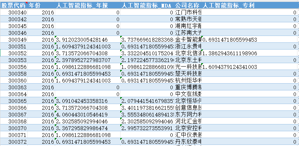The width and height of the screenshot is (299, 146).
Task: Click stock code cell 300356
Action: pyautogui.click(x=14, y=67)
